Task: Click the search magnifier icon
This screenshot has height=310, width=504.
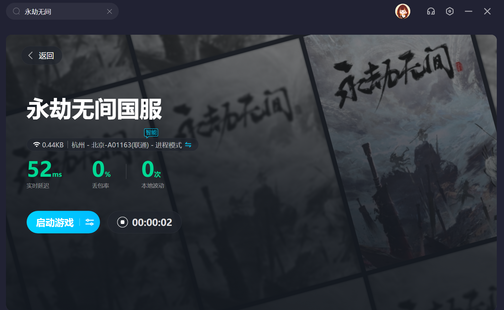Action: pyautogui.click(x=16, y=12)
